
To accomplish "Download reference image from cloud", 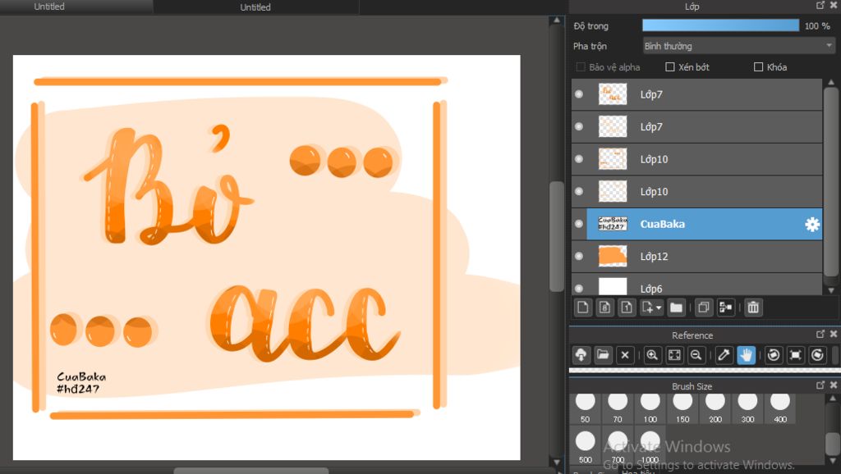I will 581,355.
